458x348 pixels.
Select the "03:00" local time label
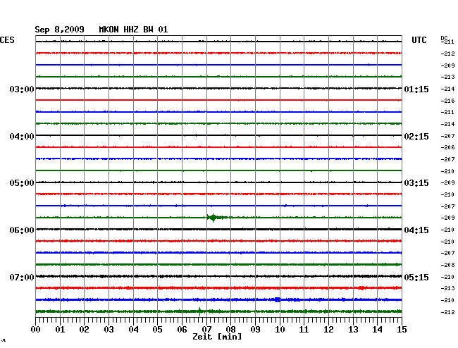[22, 89]
